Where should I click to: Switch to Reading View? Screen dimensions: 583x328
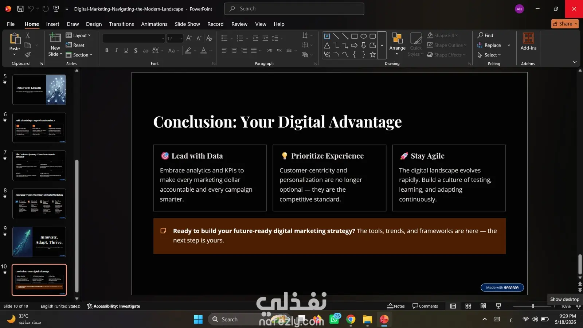click(x=483, y=306)
